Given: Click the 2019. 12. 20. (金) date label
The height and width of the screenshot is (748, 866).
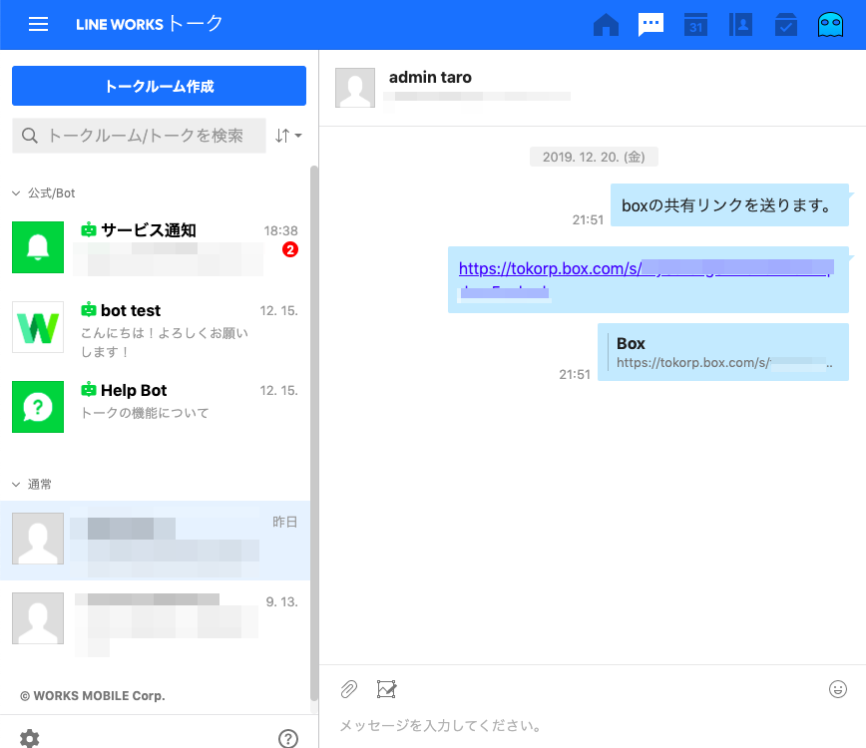Looking at the screenshot, I should point(594,157).
